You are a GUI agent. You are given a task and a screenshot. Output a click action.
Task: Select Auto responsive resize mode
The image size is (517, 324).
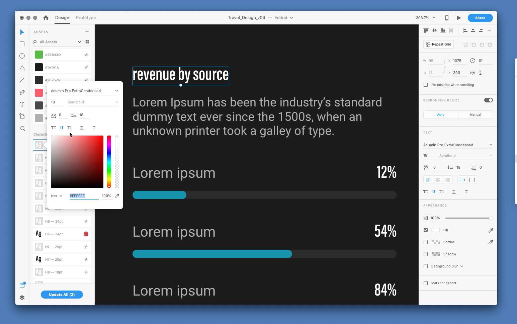pos(441,114)
